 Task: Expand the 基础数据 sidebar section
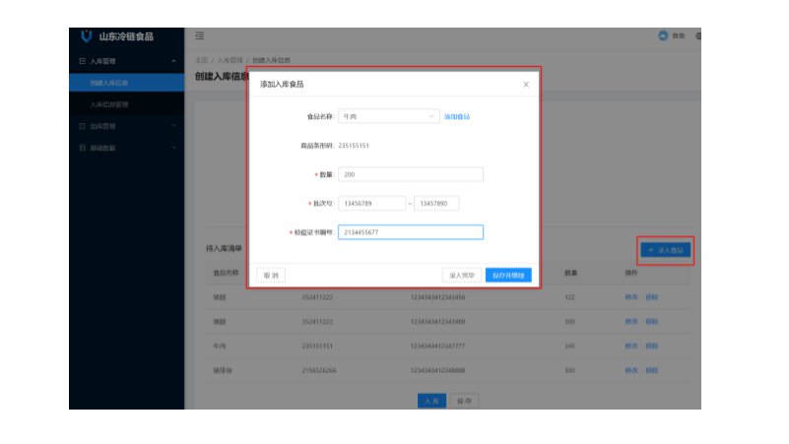174,148
